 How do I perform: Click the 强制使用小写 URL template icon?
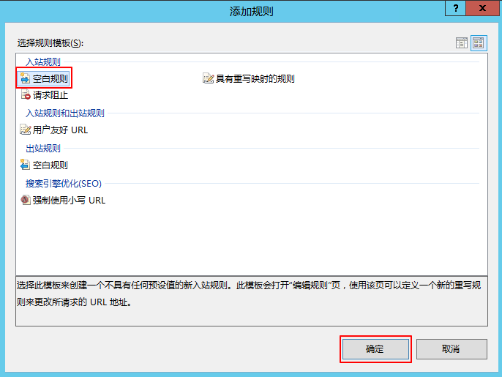tap(26, 200)
